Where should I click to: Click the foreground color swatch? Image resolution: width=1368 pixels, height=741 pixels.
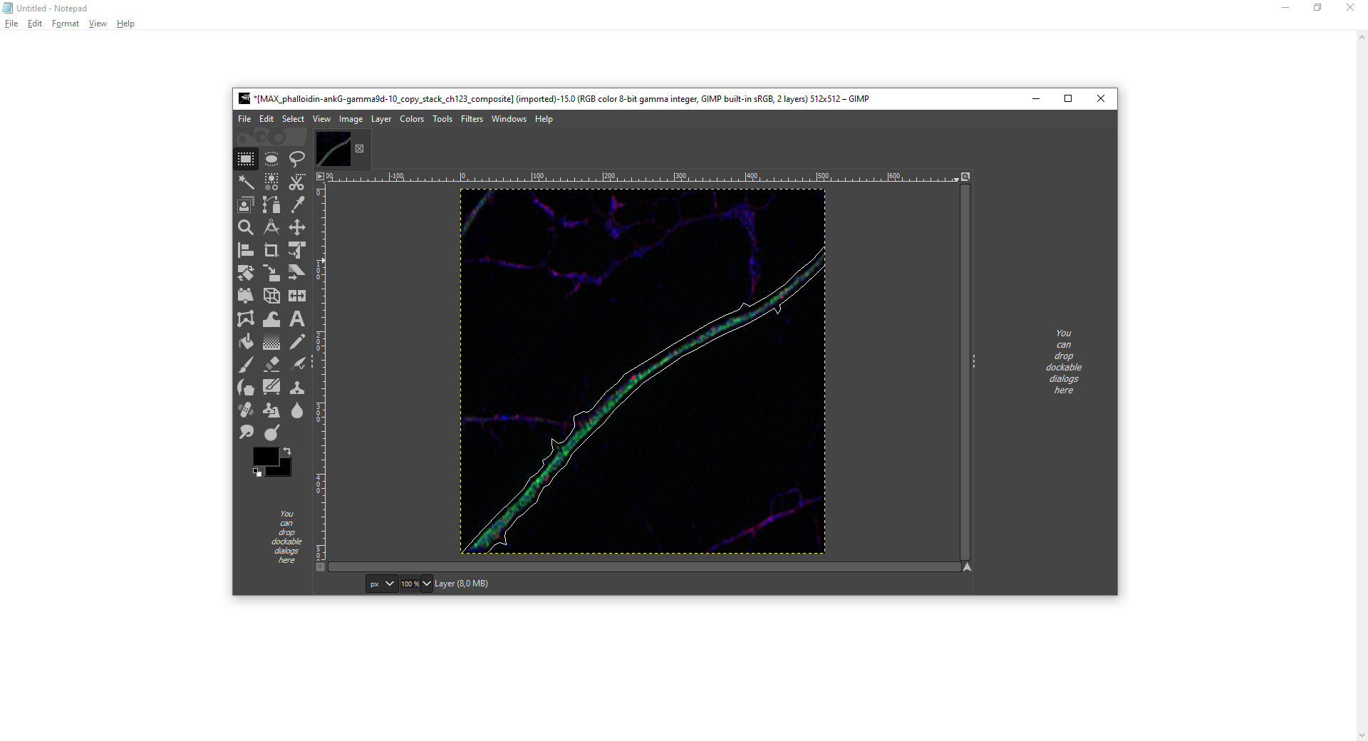point(265,456)
